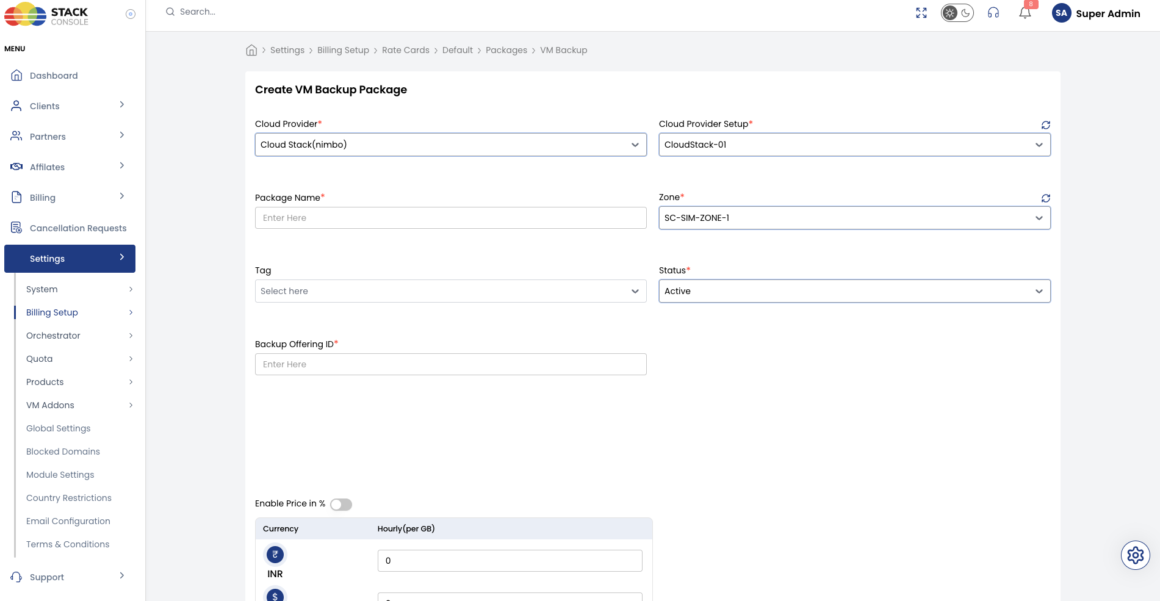Viewport: 1160px width, 601px height.
Task: Open Module Settings
Action: point(60,475)
